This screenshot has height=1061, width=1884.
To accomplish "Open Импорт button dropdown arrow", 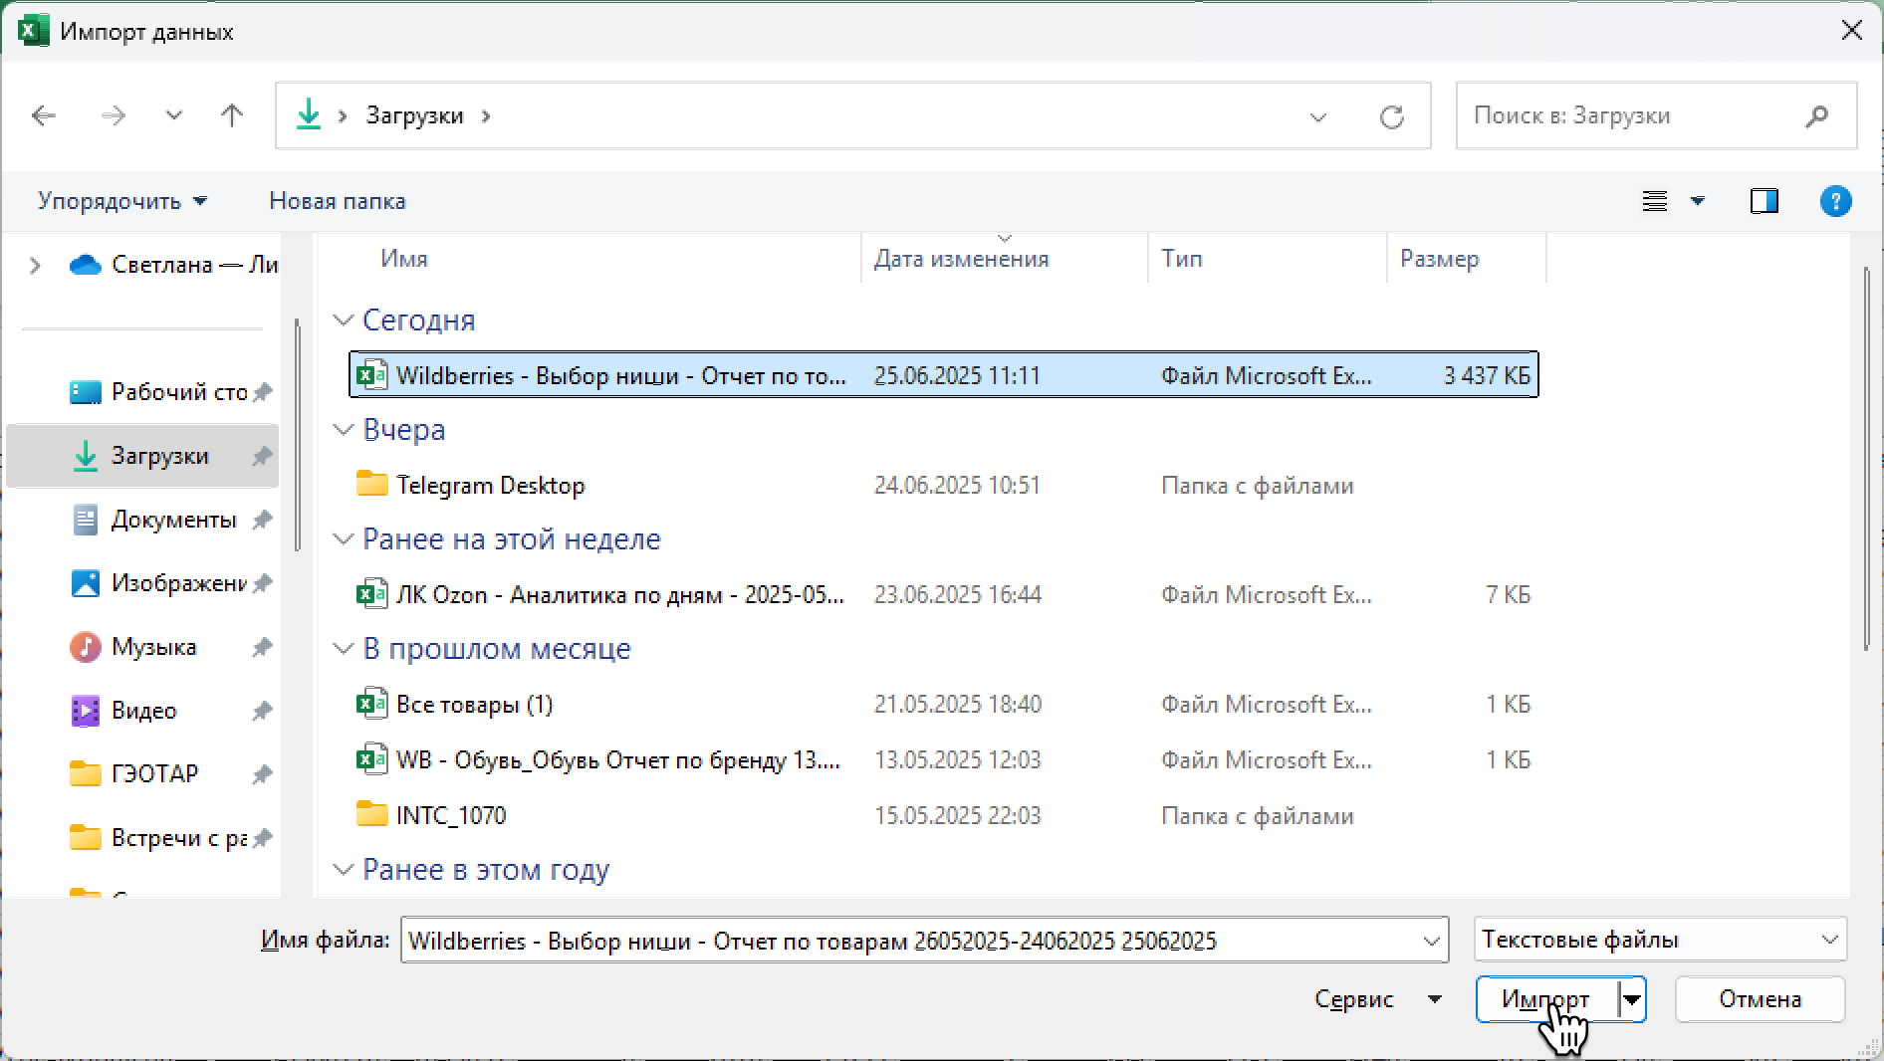I will [x=1633, y=999].
